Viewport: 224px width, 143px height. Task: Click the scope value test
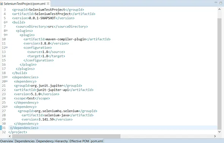(x=31, y=98)
